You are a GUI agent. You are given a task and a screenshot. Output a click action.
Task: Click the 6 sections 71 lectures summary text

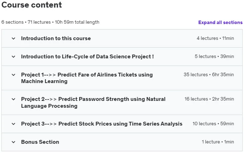50,22
